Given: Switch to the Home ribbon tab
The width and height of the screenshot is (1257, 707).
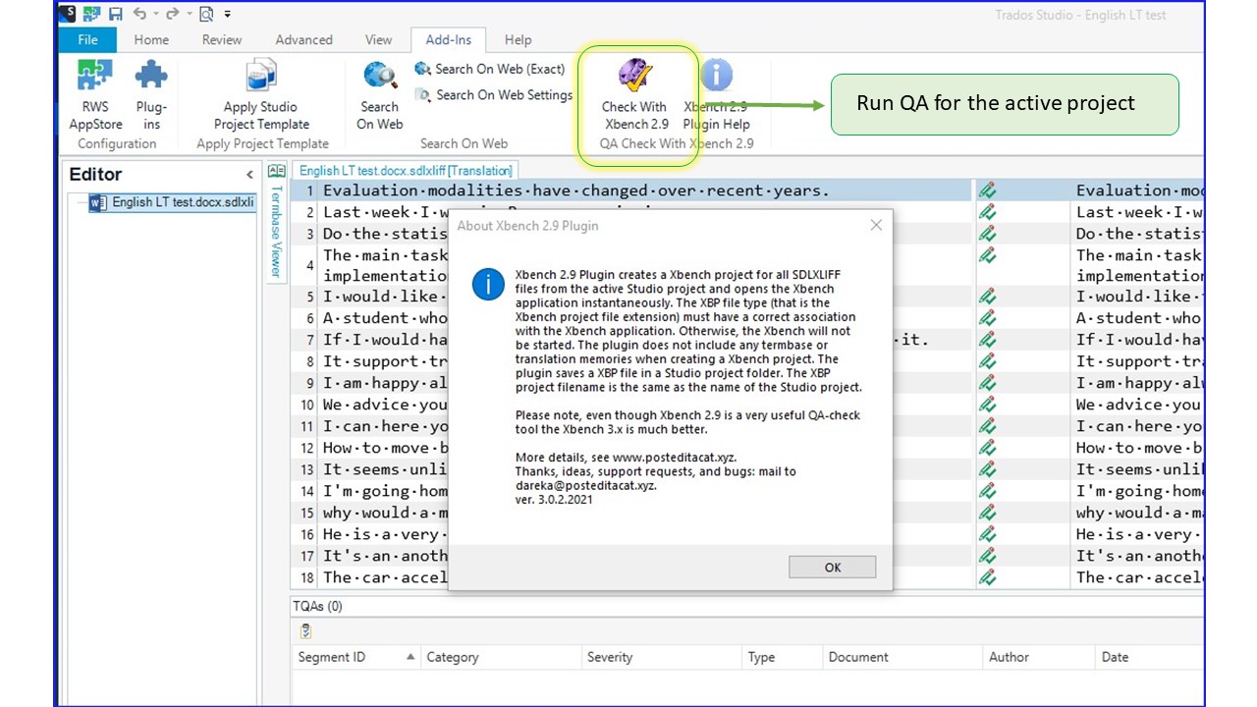Looking at the screenshot, I should [151, 39].
